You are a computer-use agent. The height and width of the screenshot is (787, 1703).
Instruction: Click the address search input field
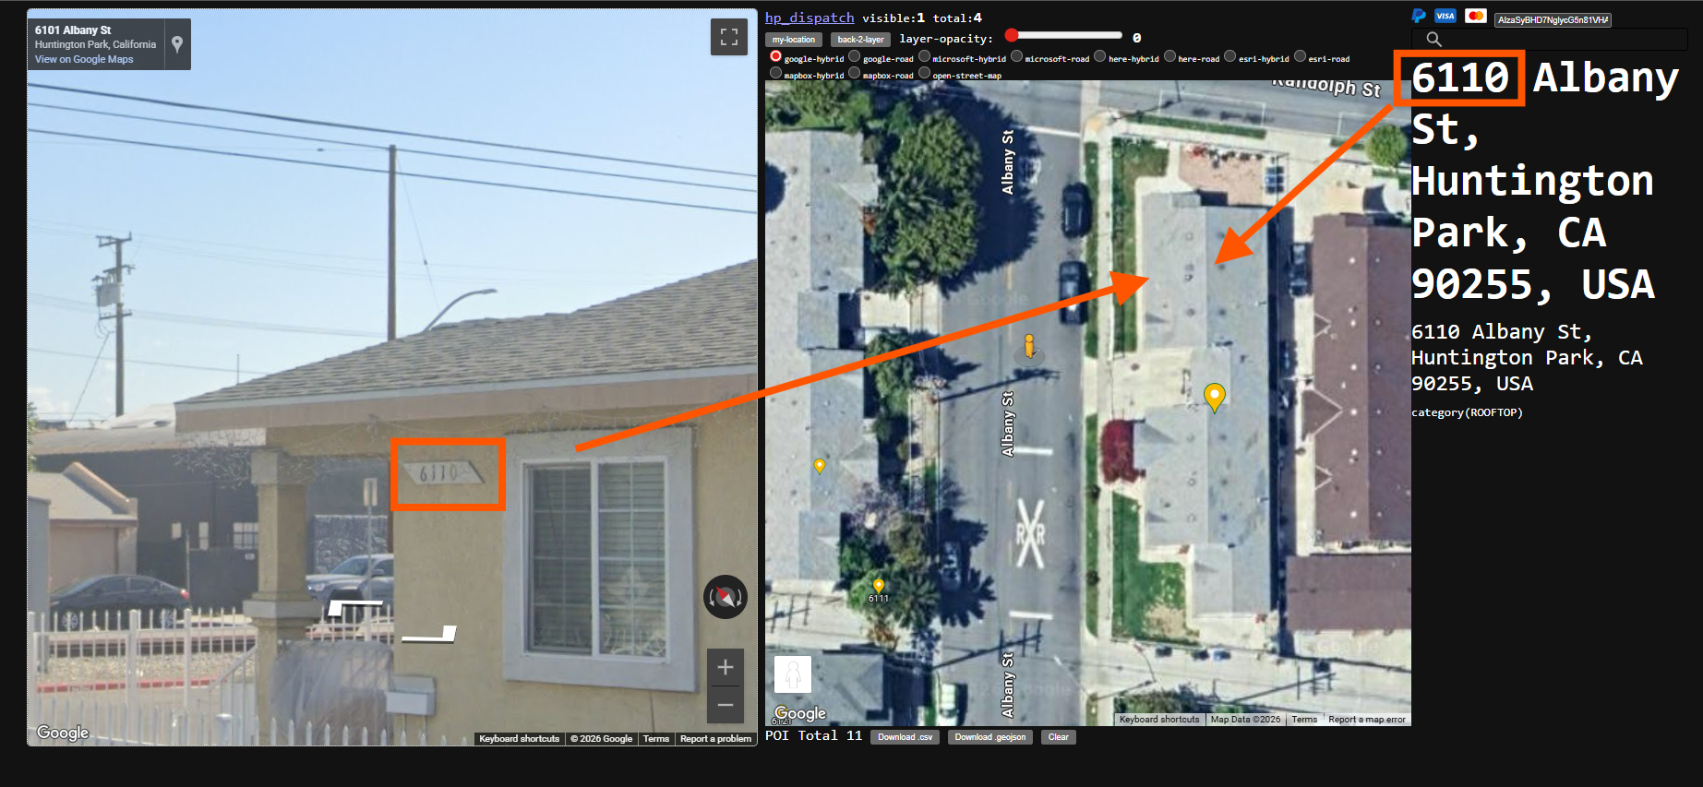click(1560, 39)
